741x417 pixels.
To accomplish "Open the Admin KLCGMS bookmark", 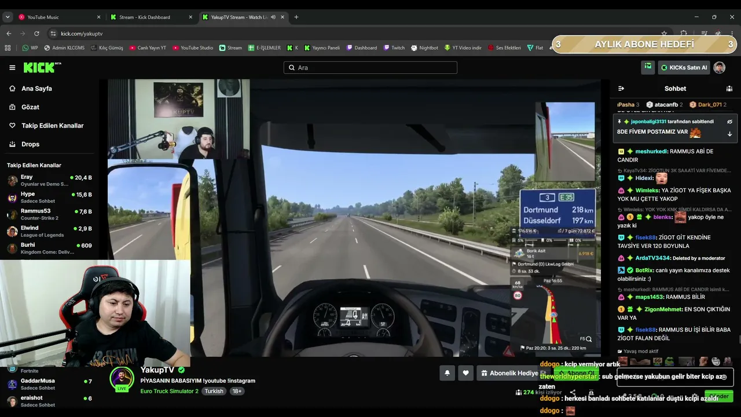I will click(64, 48).
